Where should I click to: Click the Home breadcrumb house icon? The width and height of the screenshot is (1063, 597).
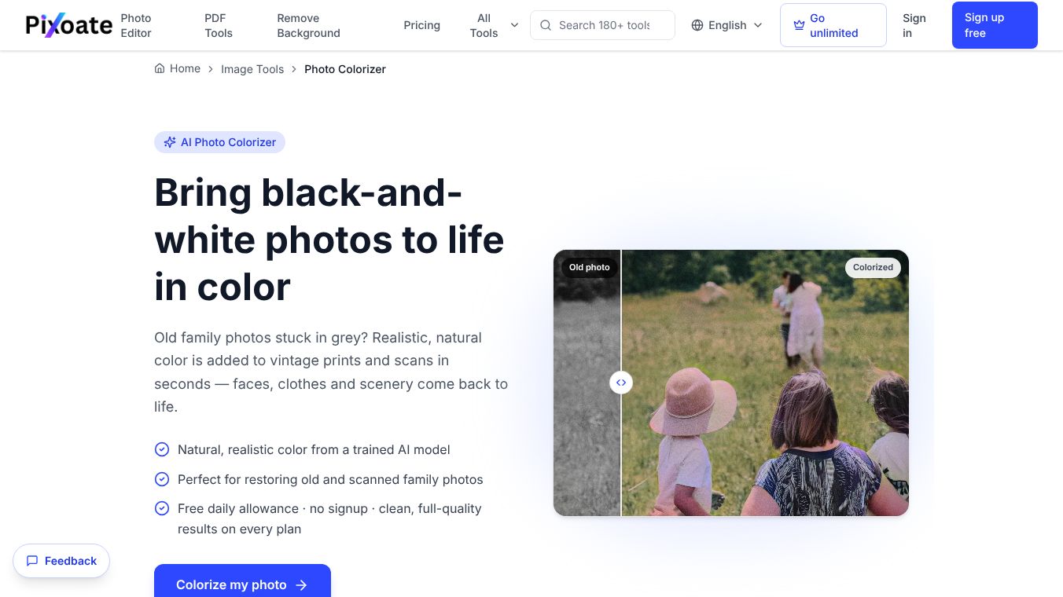160,68
